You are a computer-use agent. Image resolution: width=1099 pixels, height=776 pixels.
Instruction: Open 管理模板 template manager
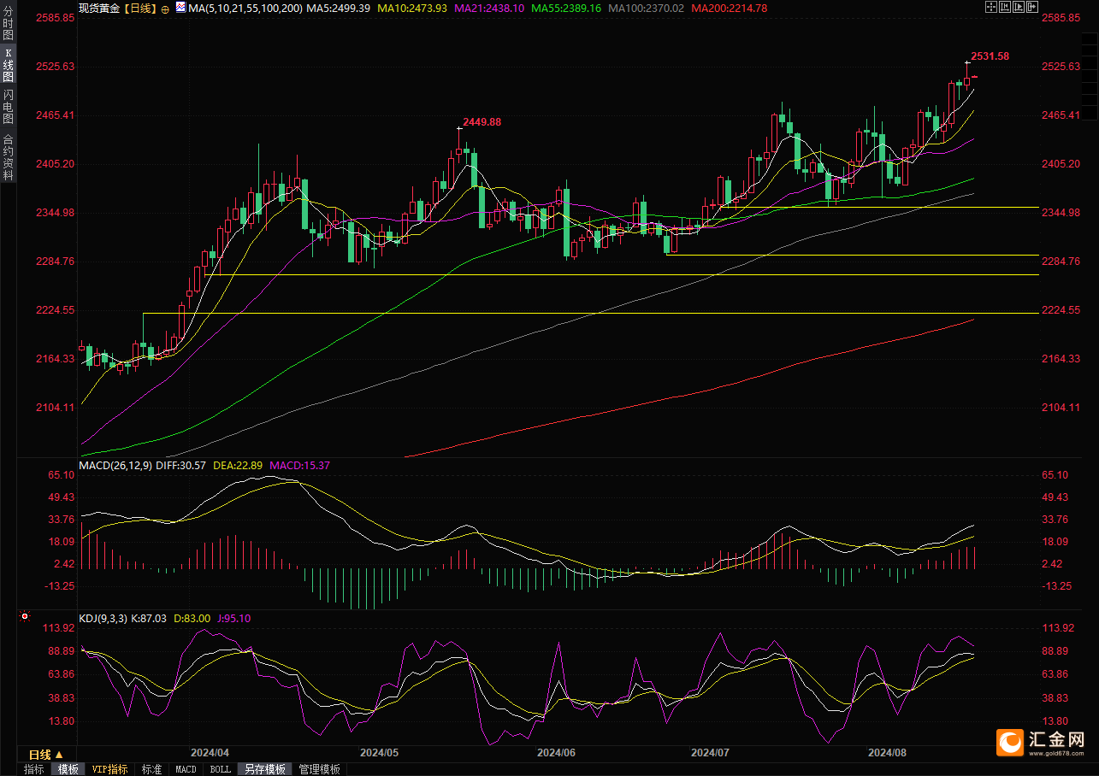(x=319, y=769)
